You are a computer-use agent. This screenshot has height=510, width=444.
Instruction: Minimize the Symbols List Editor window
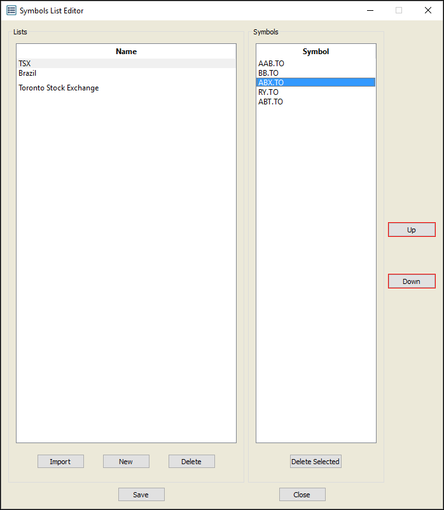click(370, 10)
